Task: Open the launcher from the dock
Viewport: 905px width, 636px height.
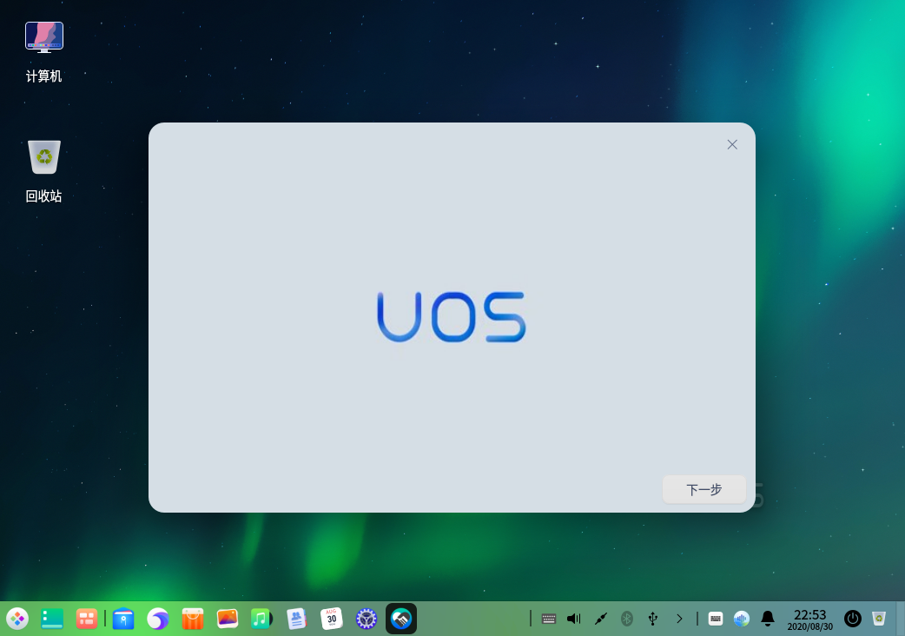Action: click(17, 619)
